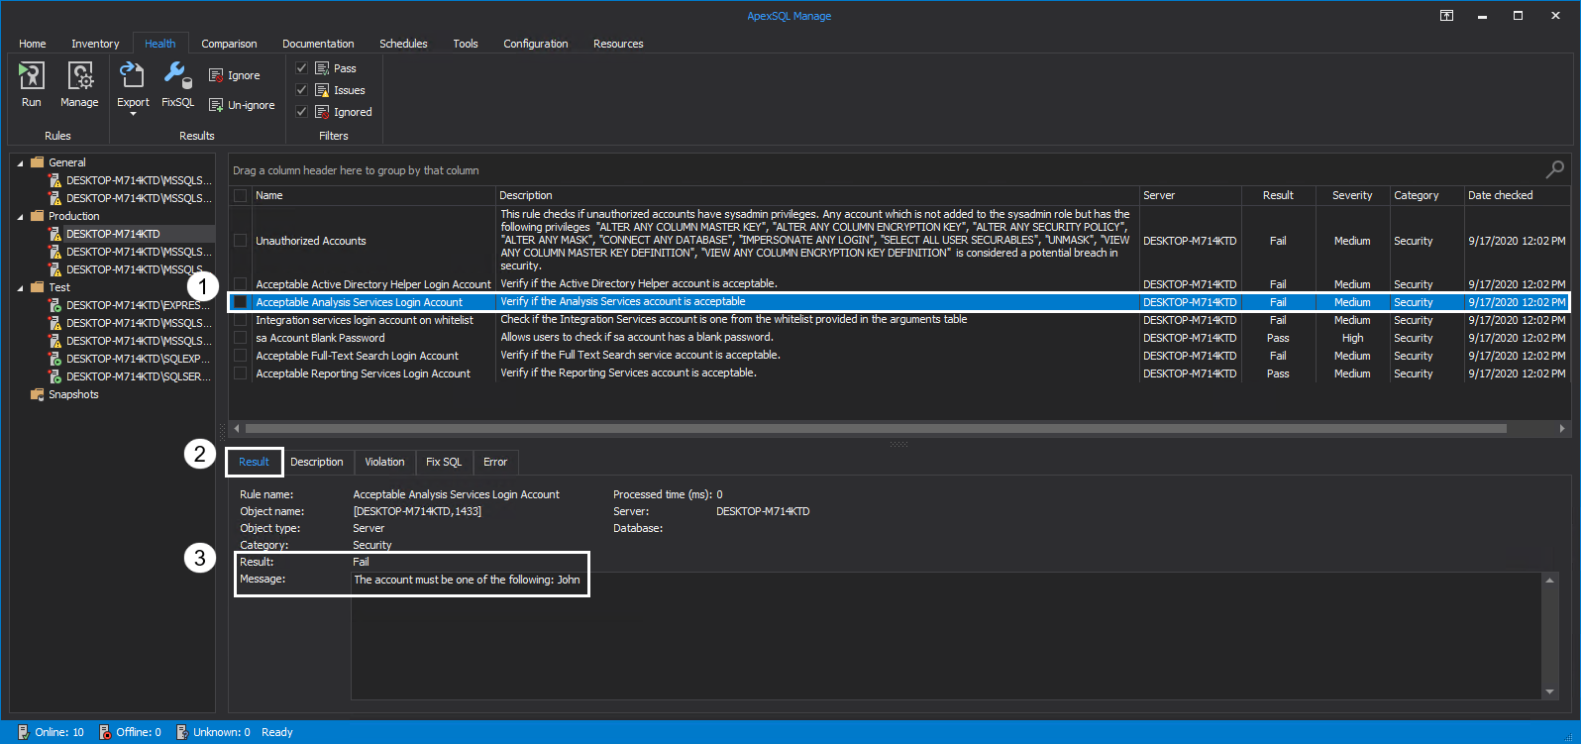Sort by the Server column header

coord(1190,196)
